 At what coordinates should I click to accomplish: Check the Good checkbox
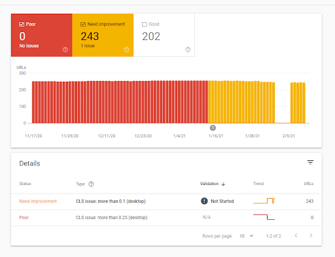tap(145, 24)
